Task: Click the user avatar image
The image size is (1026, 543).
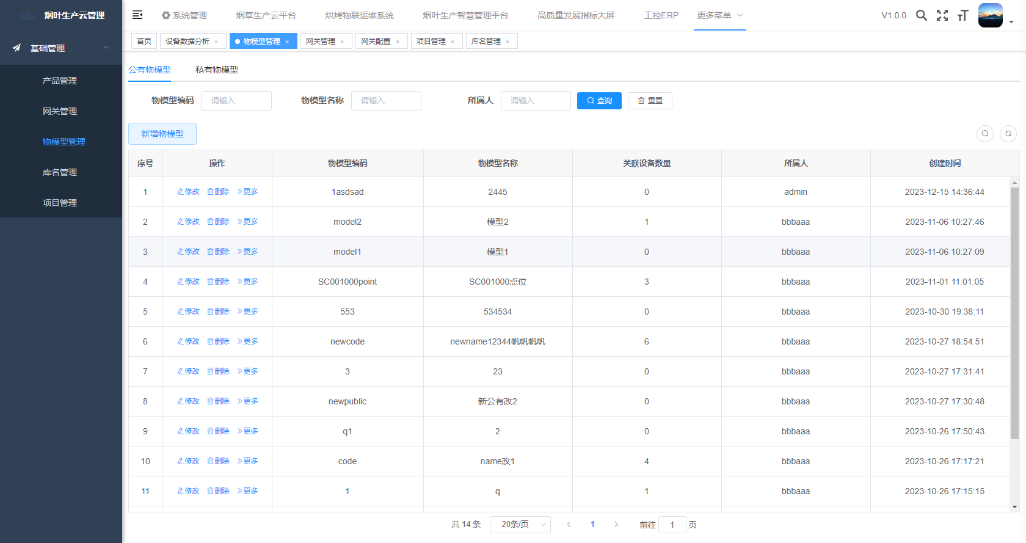Action: point(990,15)
